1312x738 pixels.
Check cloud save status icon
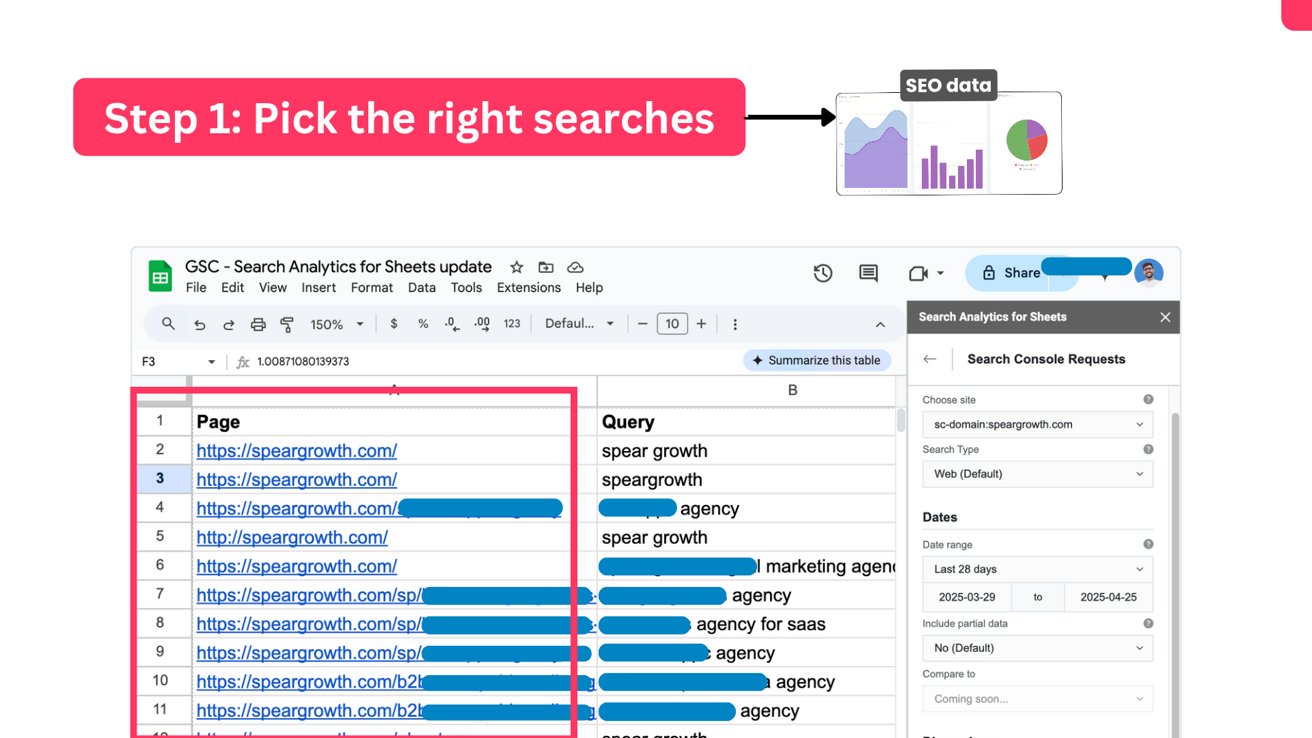point(575,267)
